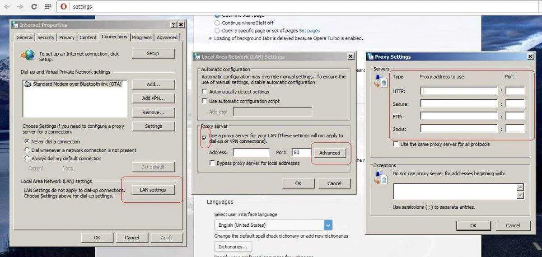Viewport: 542px width, 257px height.
Task: Focus the HTTP port field
Action: 515,91
